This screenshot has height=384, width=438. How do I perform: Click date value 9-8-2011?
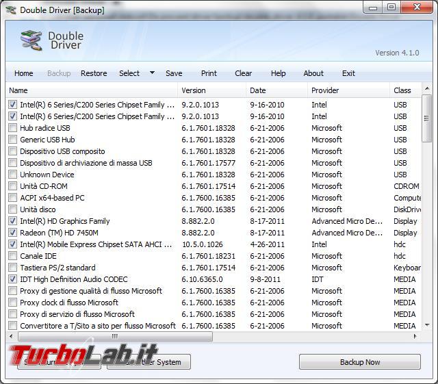coord(265,279)
